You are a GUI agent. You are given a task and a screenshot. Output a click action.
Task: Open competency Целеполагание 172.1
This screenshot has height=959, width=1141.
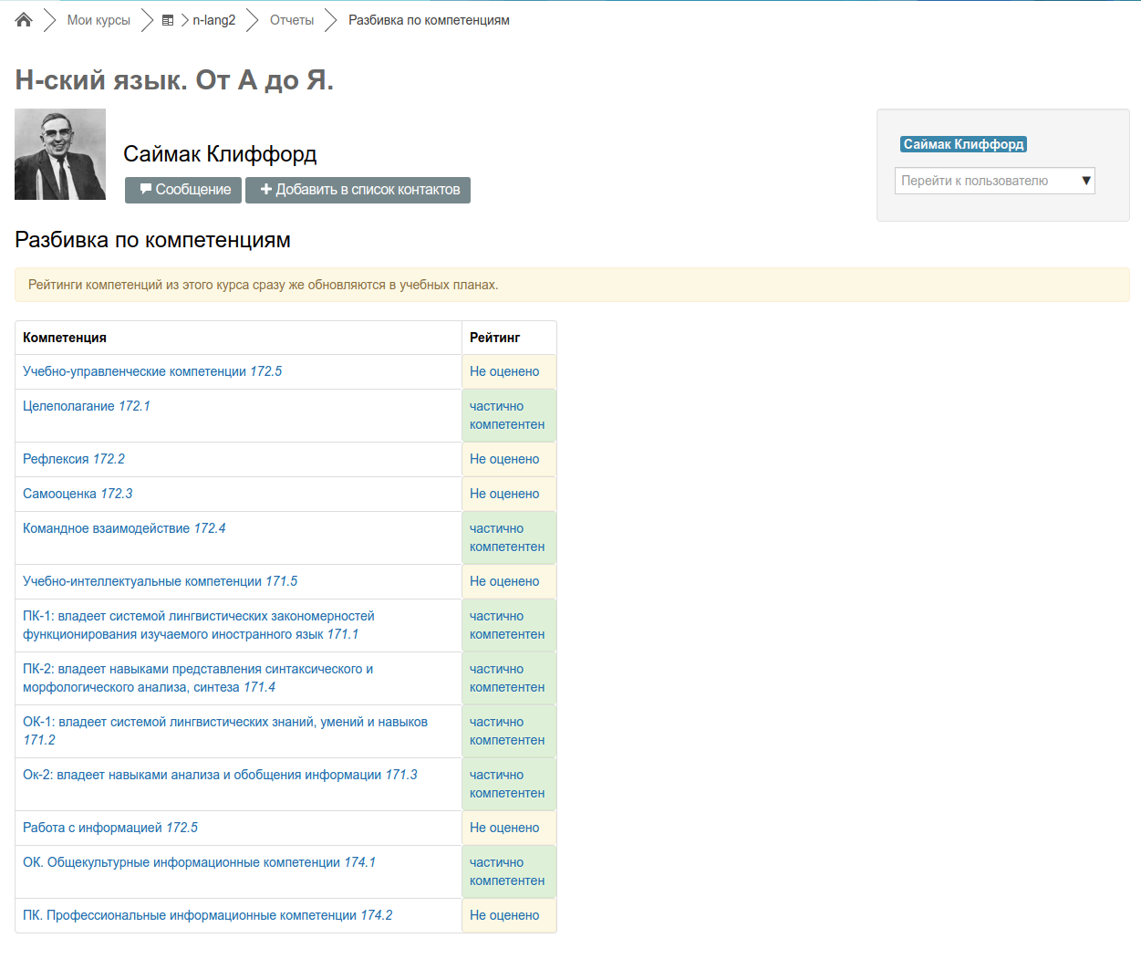coord(87,406)
